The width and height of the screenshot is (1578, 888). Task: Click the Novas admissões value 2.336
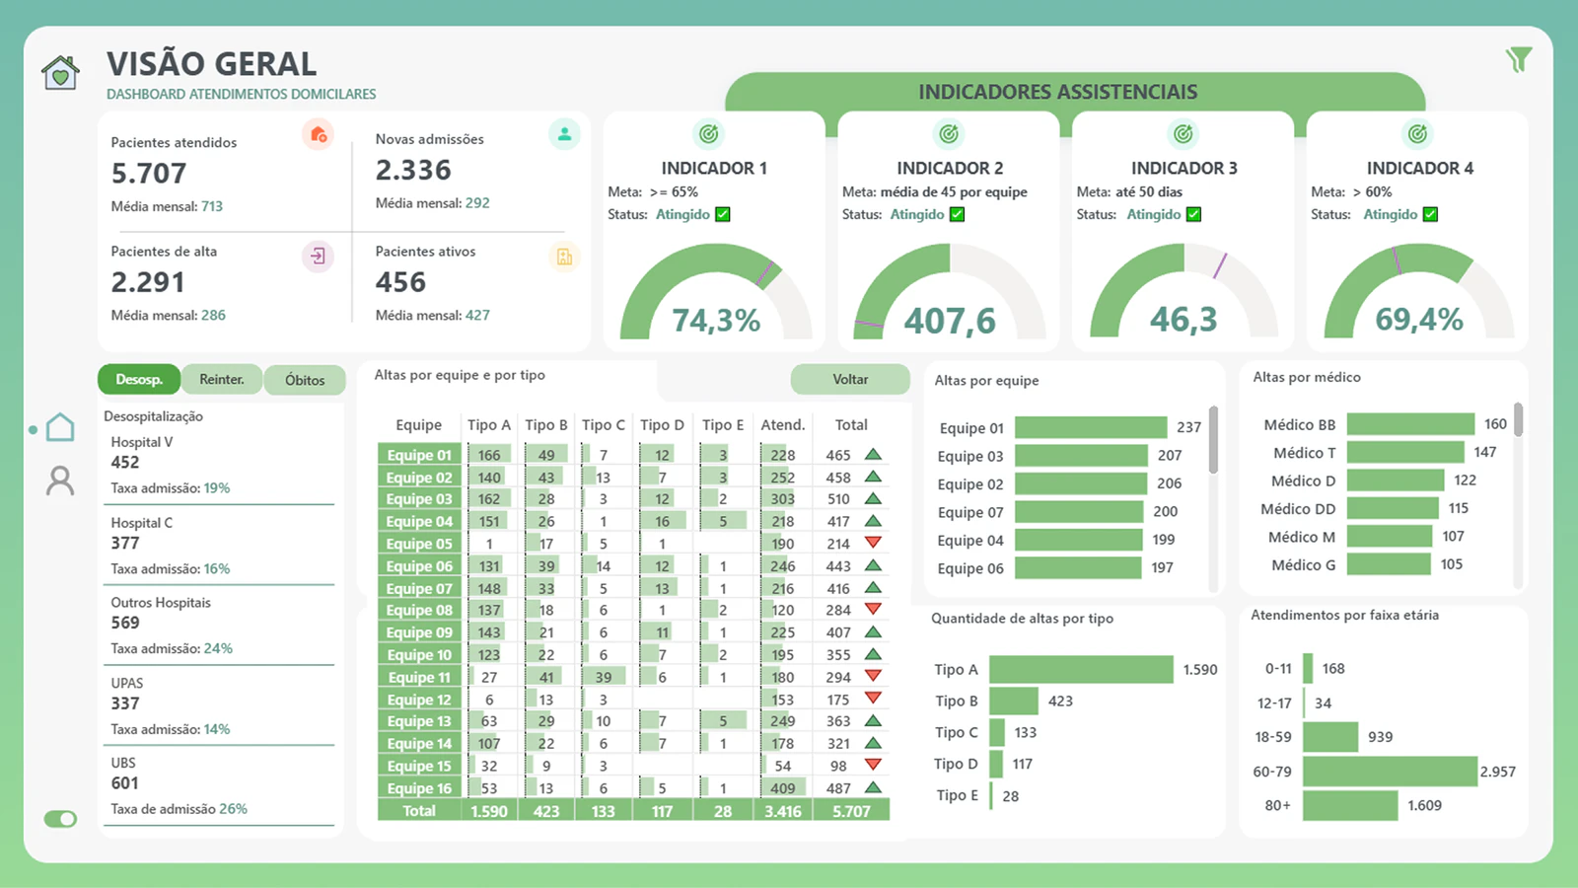(x=413, y=171)
